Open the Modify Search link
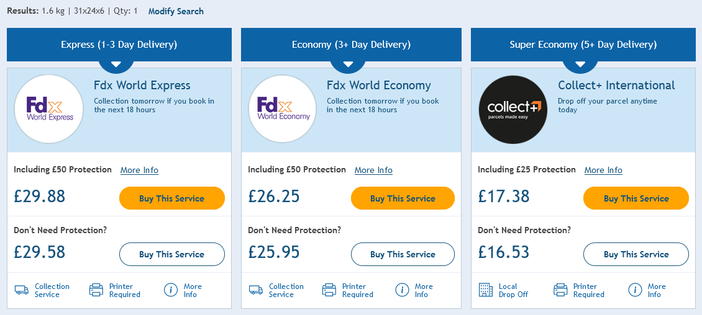 pos(176,11)
